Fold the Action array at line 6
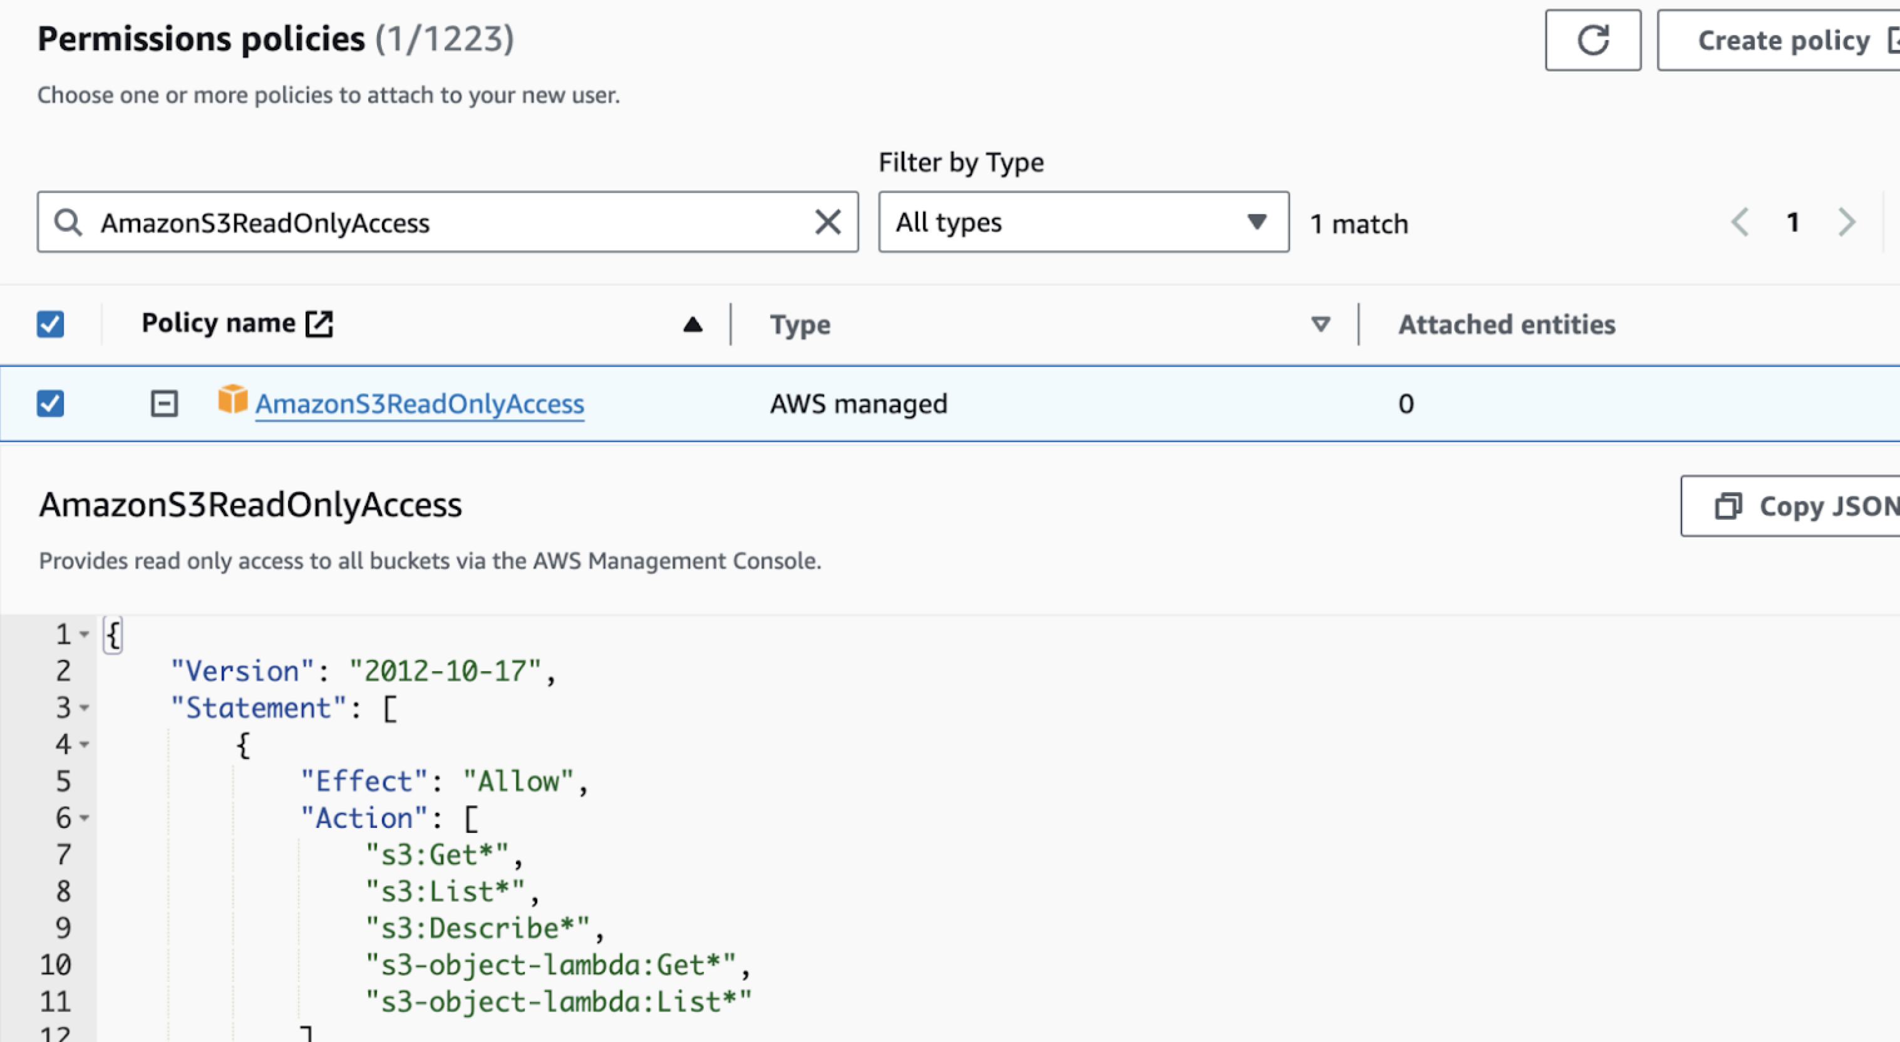This screenshot has height=1042, width=1900. point(84,818)
